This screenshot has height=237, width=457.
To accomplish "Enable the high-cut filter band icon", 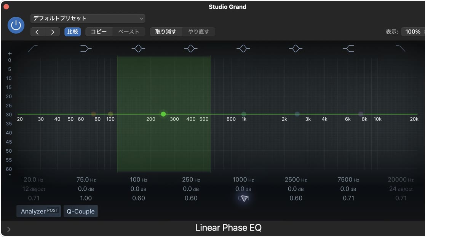I will point(401,49).
